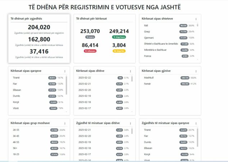Viewport: 228px width, 162px height.
Task: Open options menu for Kërkesat sipas qarqeve
Action: (x=65, y=71)
